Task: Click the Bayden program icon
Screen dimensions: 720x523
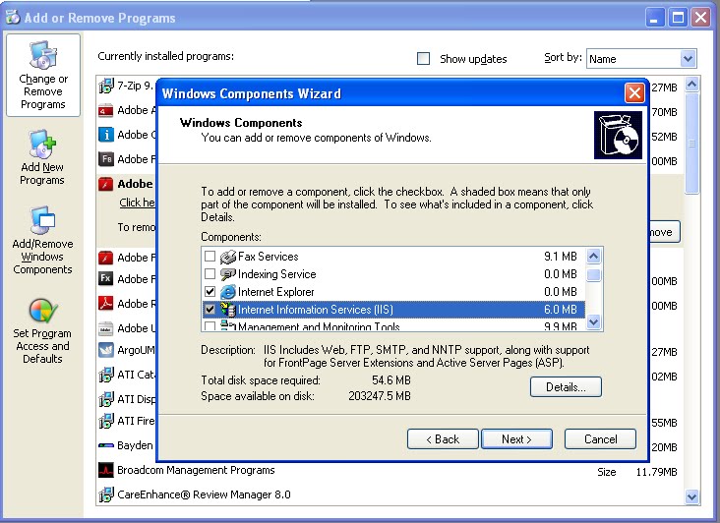Action: 106,445
